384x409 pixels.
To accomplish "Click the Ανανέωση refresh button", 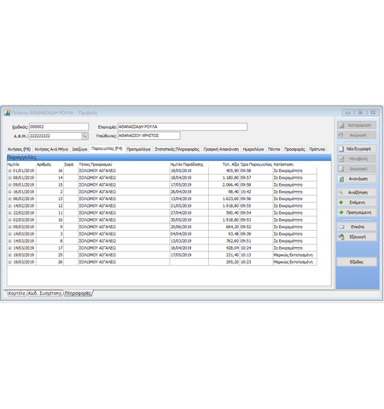I will tap(357, 179).
